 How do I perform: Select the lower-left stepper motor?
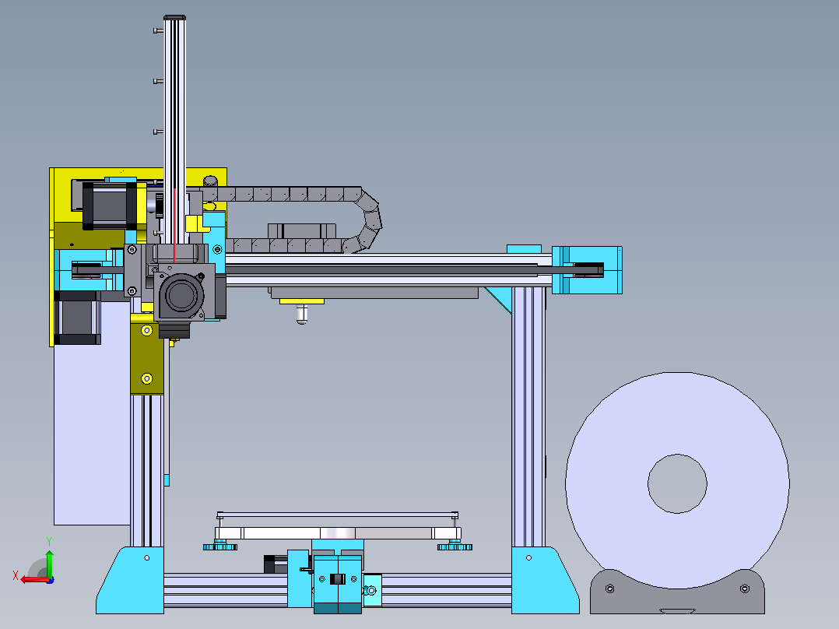click(x=78, y=318)
